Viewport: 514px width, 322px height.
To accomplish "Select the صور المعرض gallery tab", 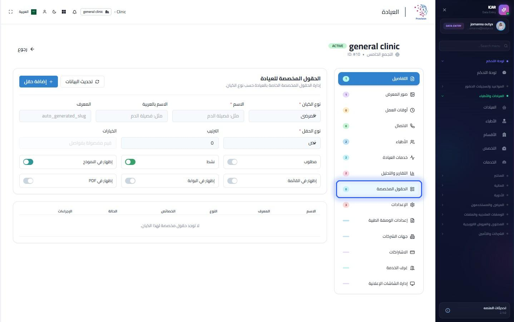I will tap(379, 95).
